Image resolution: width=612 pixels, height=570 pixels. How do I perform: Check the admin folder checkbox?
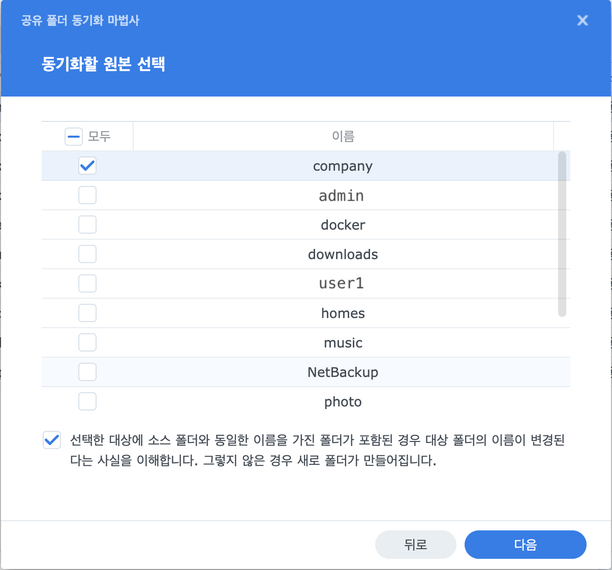click(87, 195)
